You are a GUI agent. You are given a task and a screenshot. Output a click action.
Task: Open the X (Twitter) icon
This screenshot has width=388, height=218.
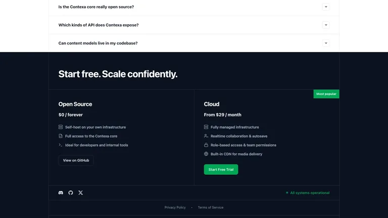click(x=81, y=193)
